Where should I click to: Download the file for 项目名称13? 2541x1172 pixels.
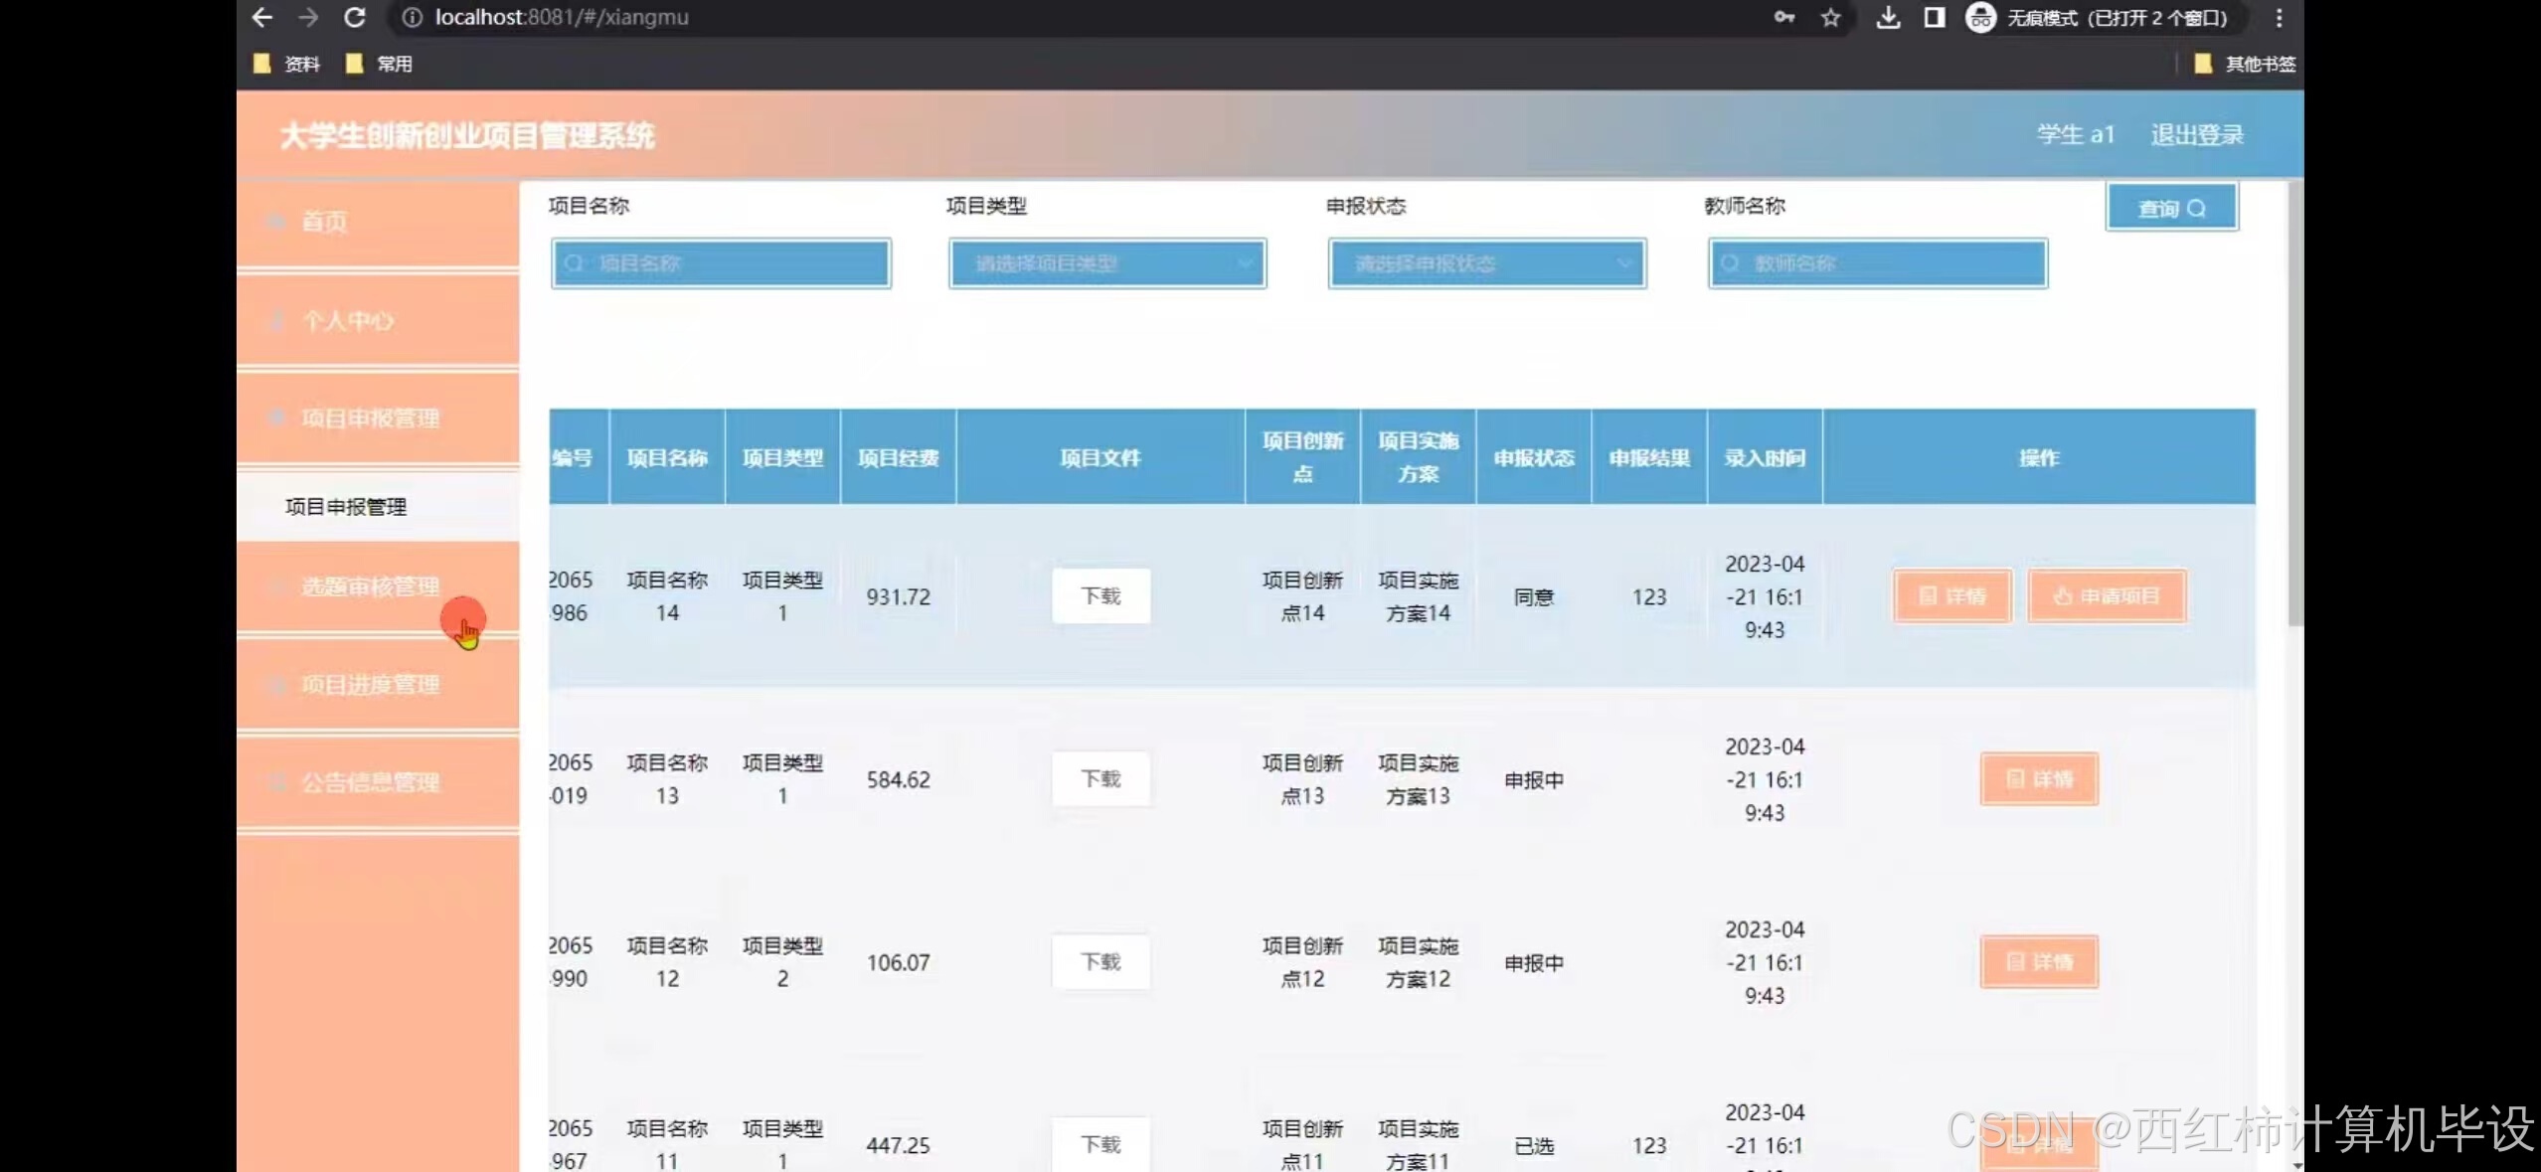(x=1101, y=779)
